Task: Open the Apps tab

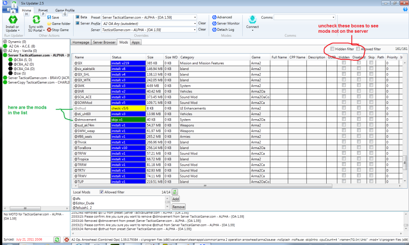Action: [x=136, y=42]
